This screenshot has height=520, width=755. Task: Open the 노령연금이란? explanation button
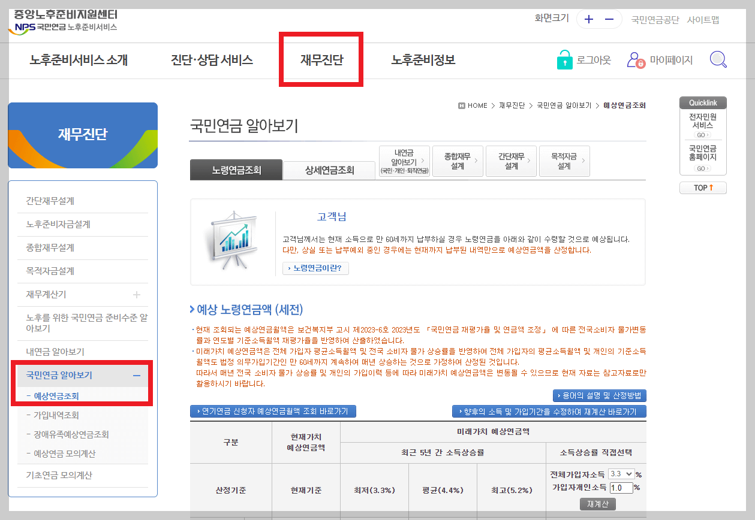[x=315, y=269]
